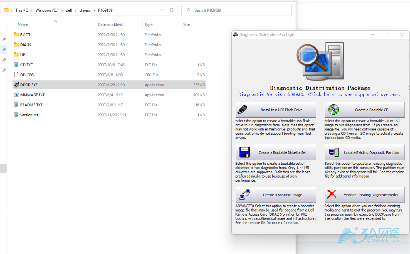Click the 16 KB size cell
Viewport: 410px width, 254px height.
tap(200, 105)
